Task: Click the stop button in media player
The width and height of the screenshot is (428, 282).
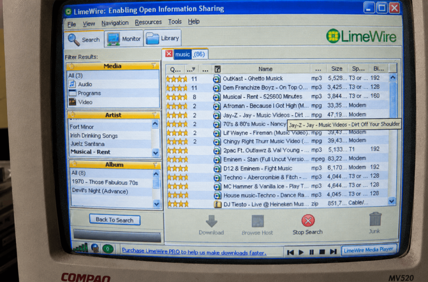Action: point(322,252)
